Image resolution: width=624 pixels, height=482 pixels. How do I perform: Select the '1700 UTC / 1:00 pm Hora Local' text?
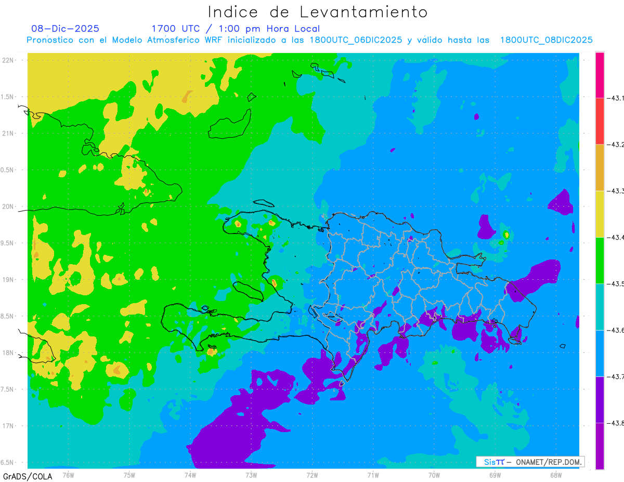tap(236, 29)
